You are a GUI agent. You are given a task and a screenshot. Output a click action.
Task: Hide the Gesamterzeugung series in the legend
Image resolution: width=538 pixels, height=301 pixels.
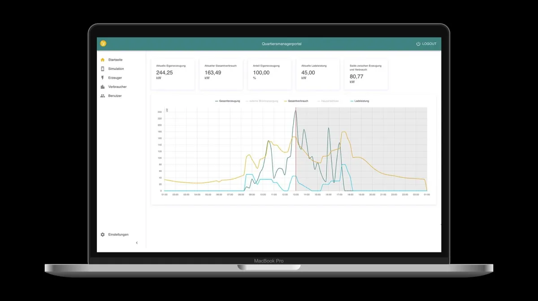[228, 101]
